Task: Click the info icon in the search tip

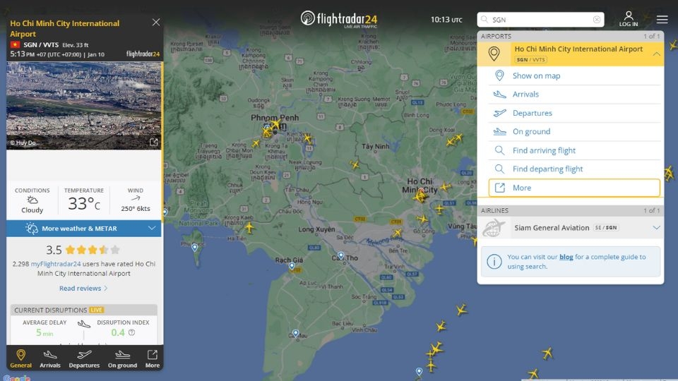Action: 494,261
